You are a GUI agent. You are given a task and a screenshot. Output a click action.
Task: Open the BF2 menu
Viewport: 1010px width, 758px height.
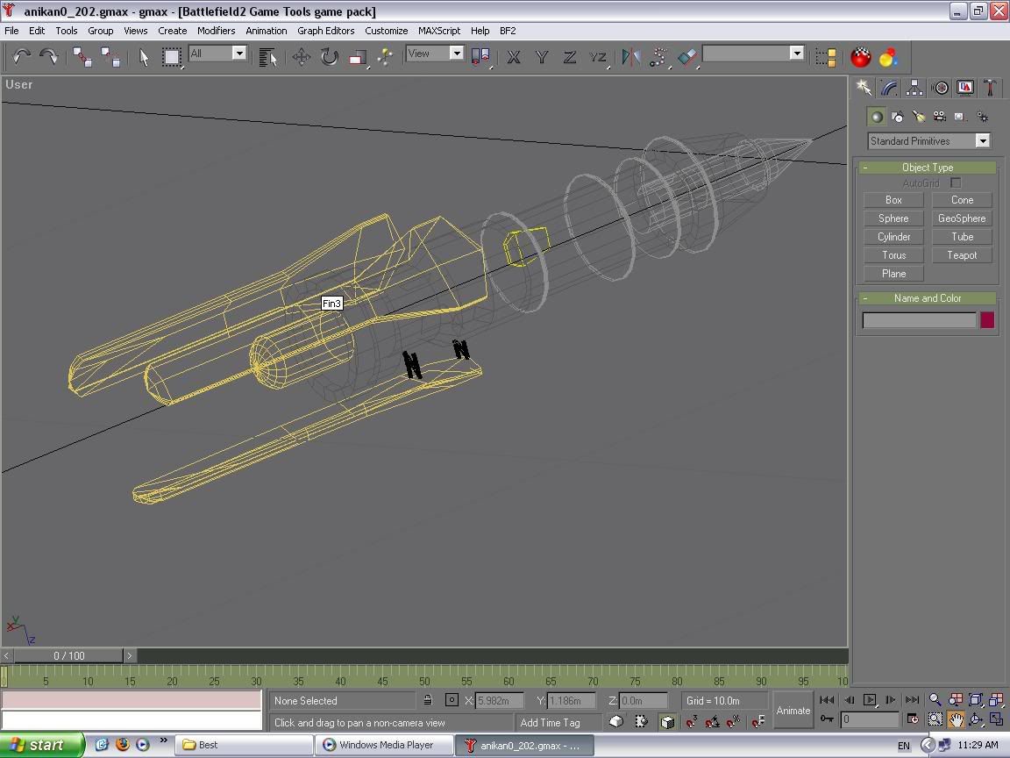coord(508,31)
